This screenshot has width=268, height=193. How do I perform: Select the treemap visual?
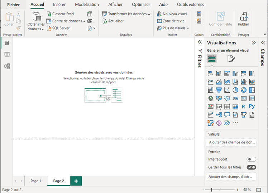(252, 90)
